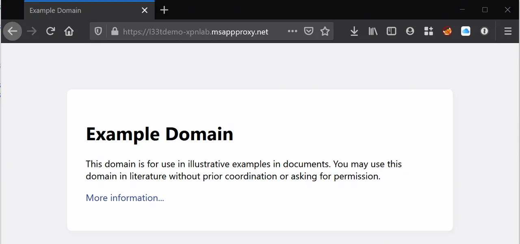Open page actions three-dot menu

(x=292, y=31)
